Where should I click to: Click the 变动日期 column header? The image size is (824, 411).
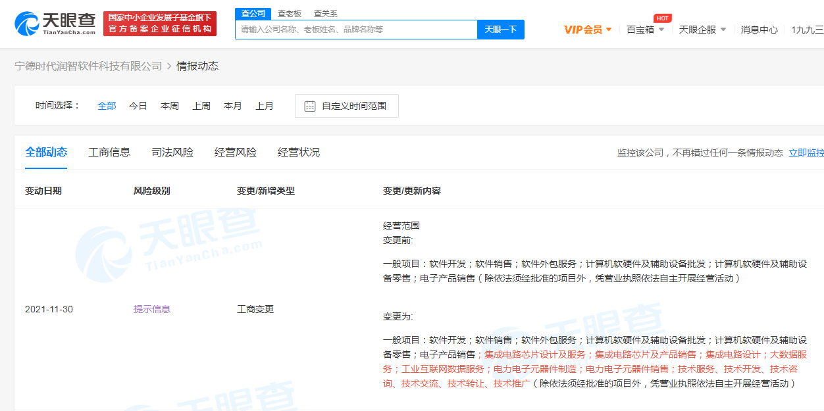(x=43, y=191)
